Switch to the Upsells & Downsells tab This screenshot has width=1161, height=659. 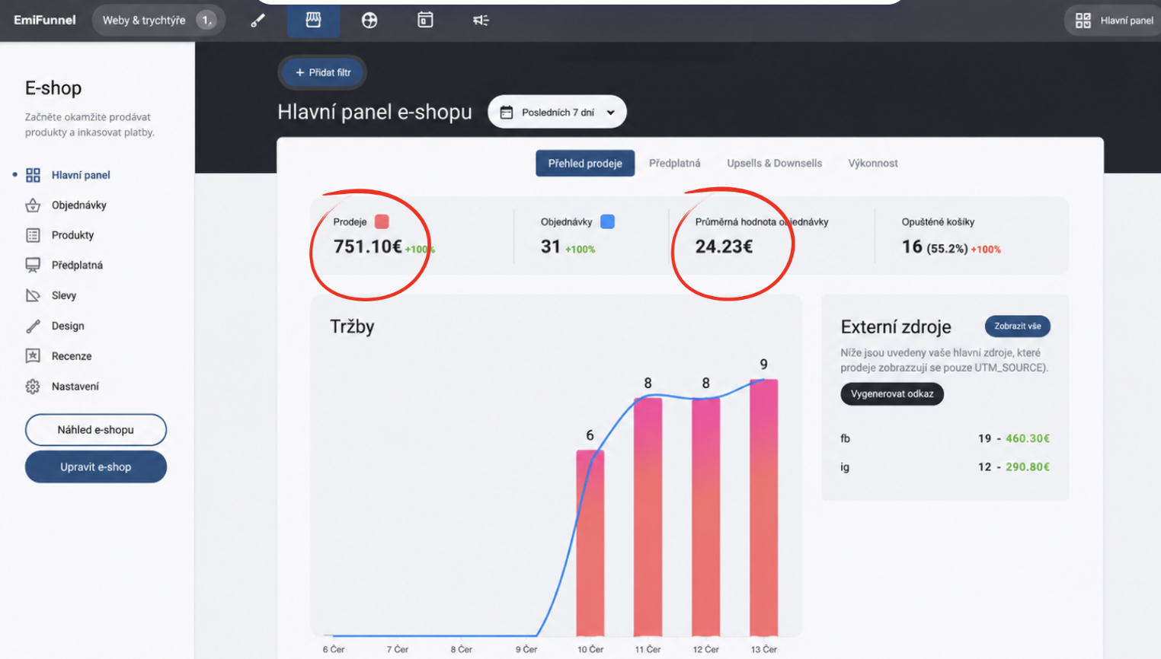[x=774, y=163]
